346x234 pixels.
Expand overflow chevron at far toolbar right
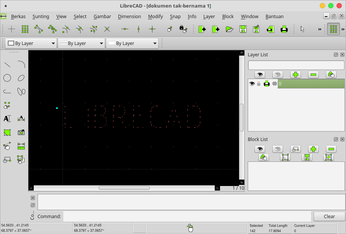point(343,29)
